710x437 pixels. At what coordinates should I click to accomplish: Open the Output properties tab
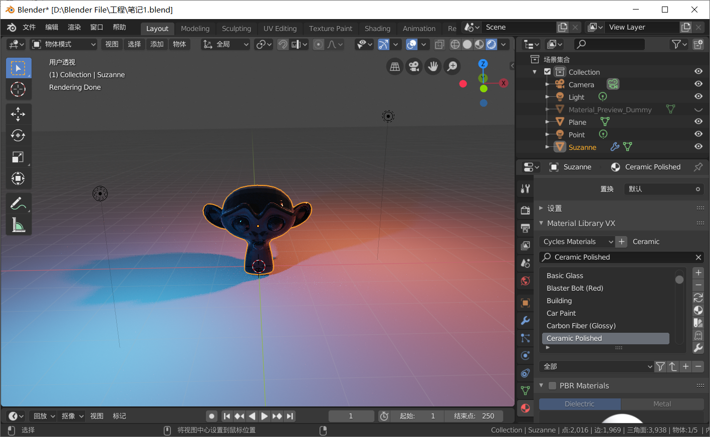tap(525, 228)
